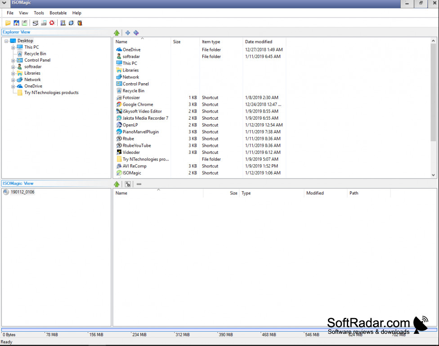
Task: Expand the Control Panel tree node
Action: pyautogui.click(x=13, y=60)
